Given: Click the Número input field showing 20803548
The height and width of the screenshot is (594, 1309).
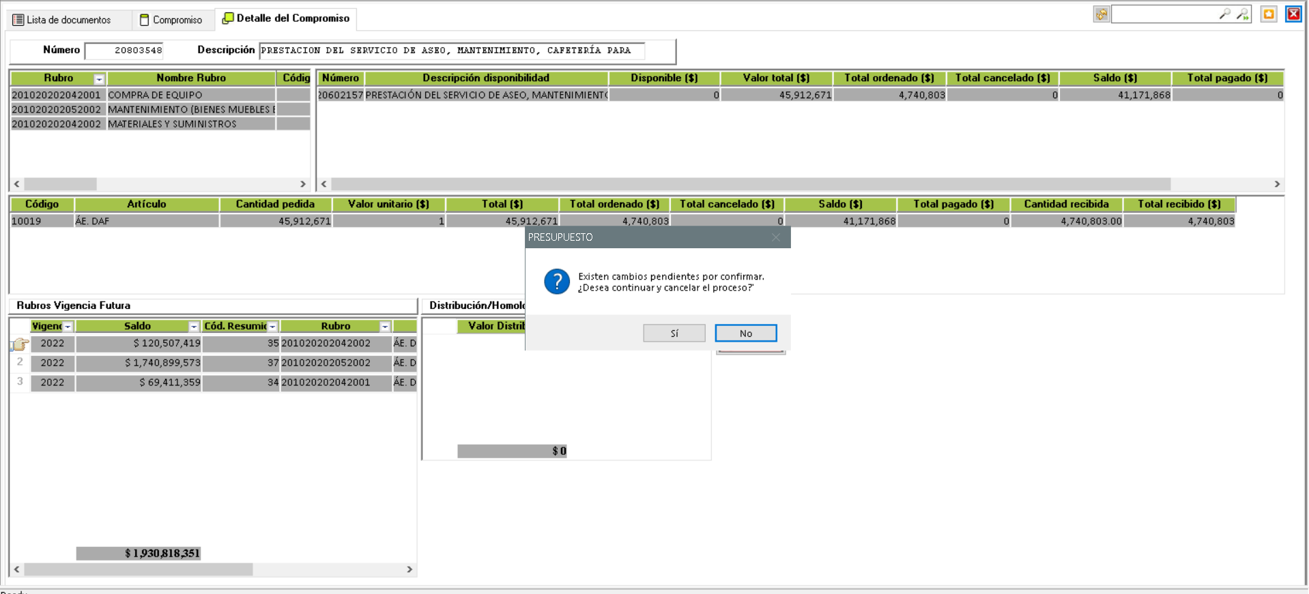Looking at the screenshot, I should click(x=124, y=50).
